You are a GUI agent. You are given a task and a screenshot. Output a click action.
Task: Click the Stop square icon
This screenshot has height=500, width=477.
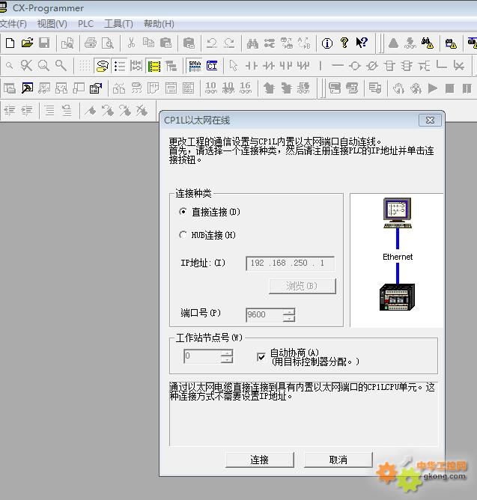coord(450,88)
